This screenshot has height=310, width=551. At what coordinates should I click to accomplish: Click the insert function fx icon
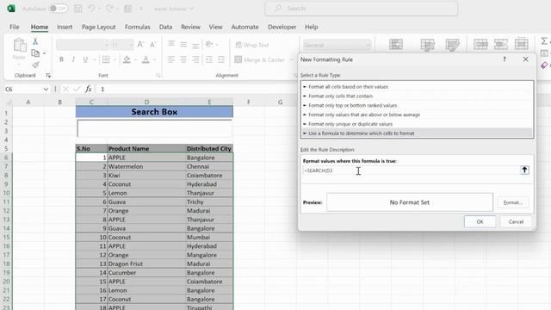[88, 90]
